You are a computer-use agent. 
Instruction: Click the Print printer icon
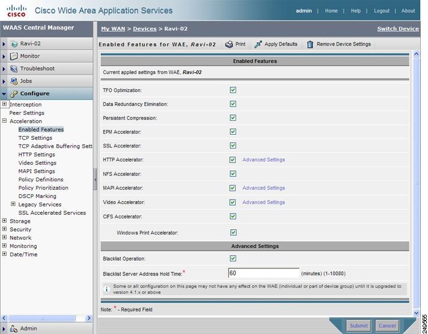pyautogui.click(x=229, y=45)
